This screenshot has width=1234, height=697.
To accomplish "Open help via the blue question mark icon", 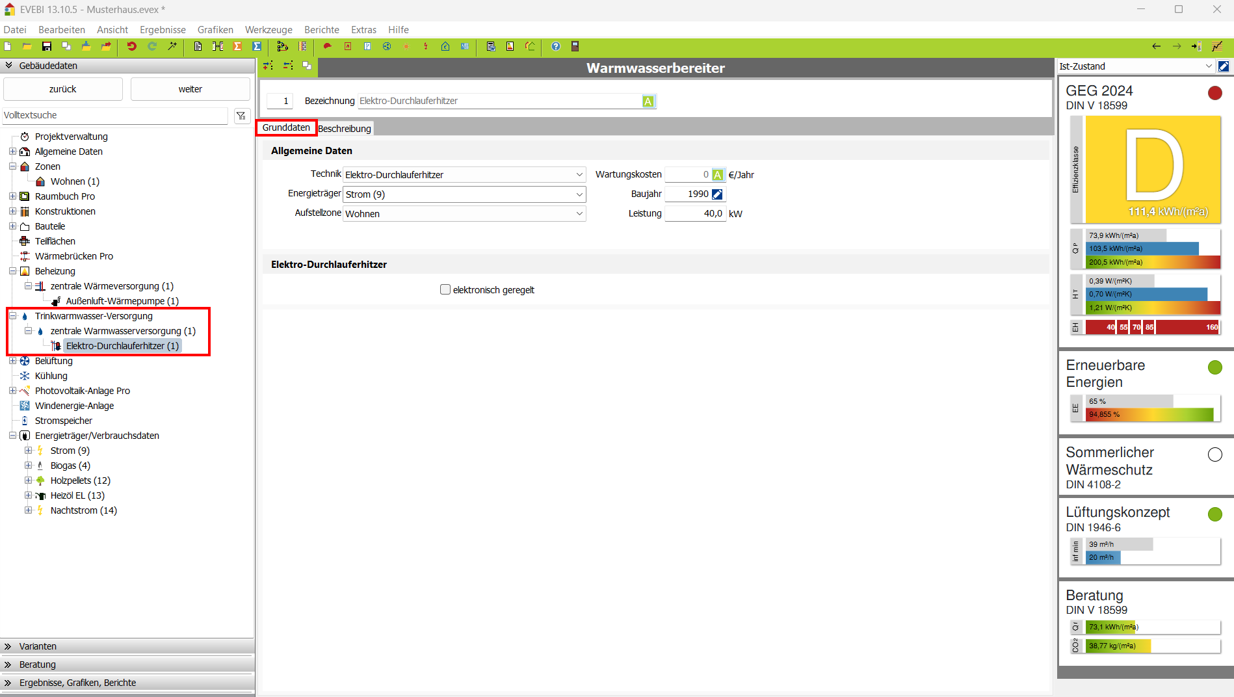I will (555, 46).
